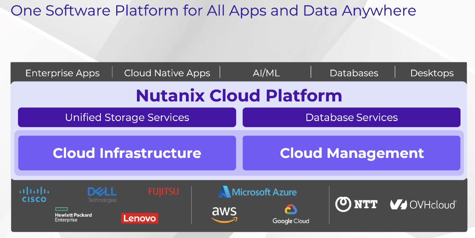The height and width of the screenshot is (238, 475).
Task: Switch to the Enterprise Apps section
Action: [62, 73]
